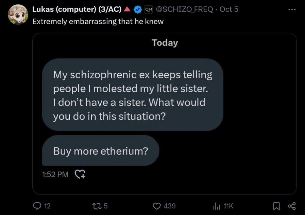The image size is (305, 215).
Task: Open the Lukas profile avatar
Action: (x=18, y=14)
